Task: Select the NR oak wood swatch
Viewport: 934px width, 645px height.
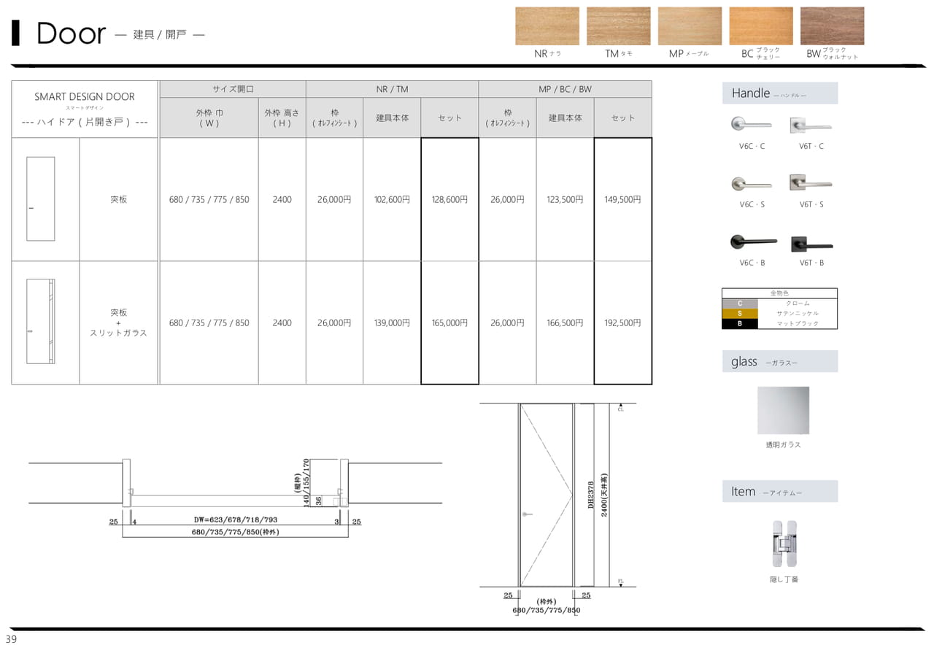Action: point(547,26)
